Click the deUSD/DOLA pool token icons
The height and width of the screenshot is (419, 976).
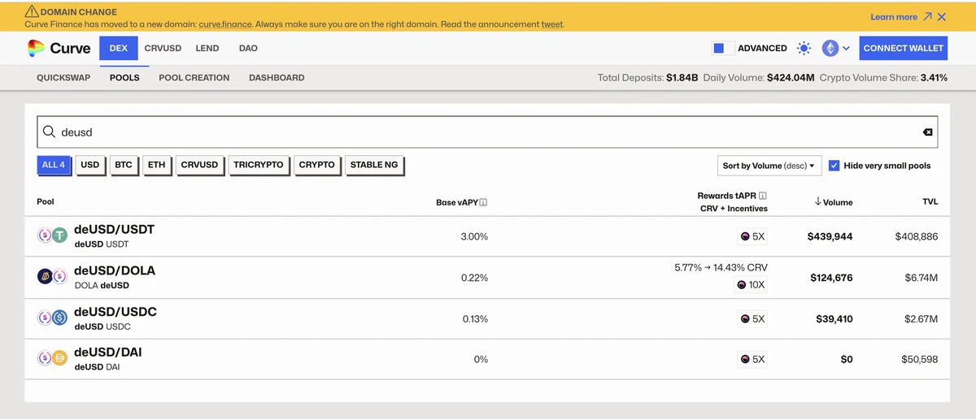52,276
